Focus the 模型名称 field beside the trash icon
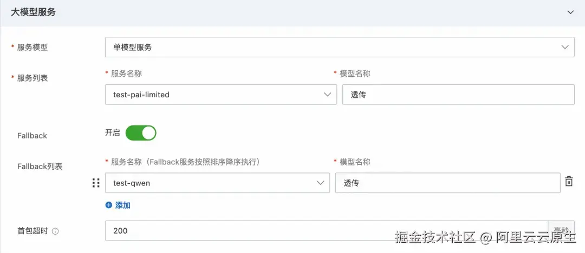The width and height of the screenshot is (585, 253). pos(448,183)
